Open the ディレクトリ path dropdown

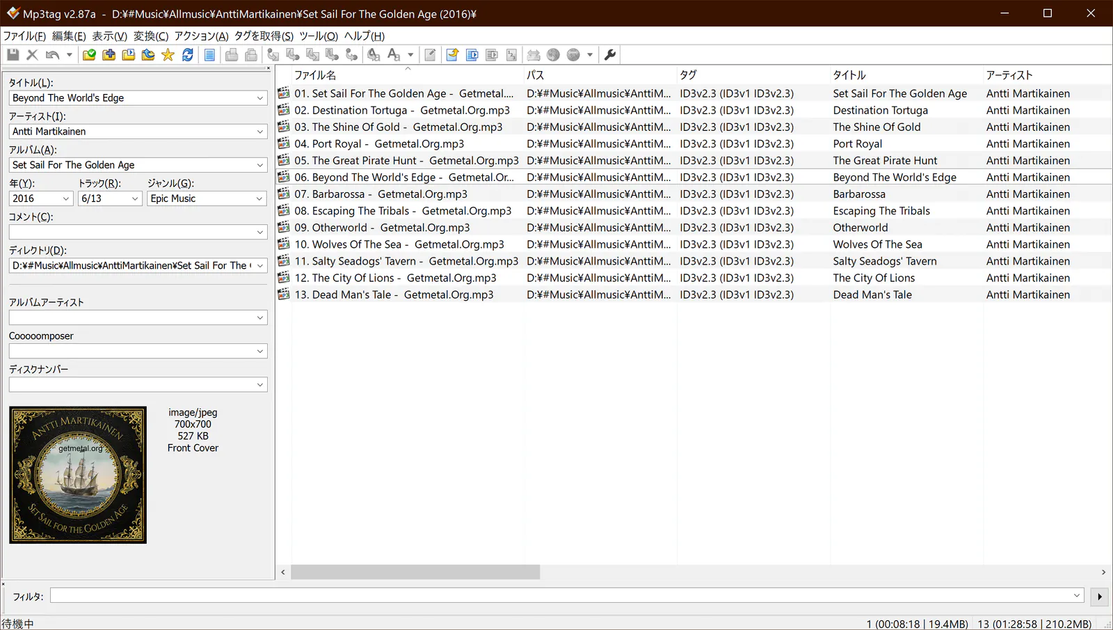(x=260, y=265)
